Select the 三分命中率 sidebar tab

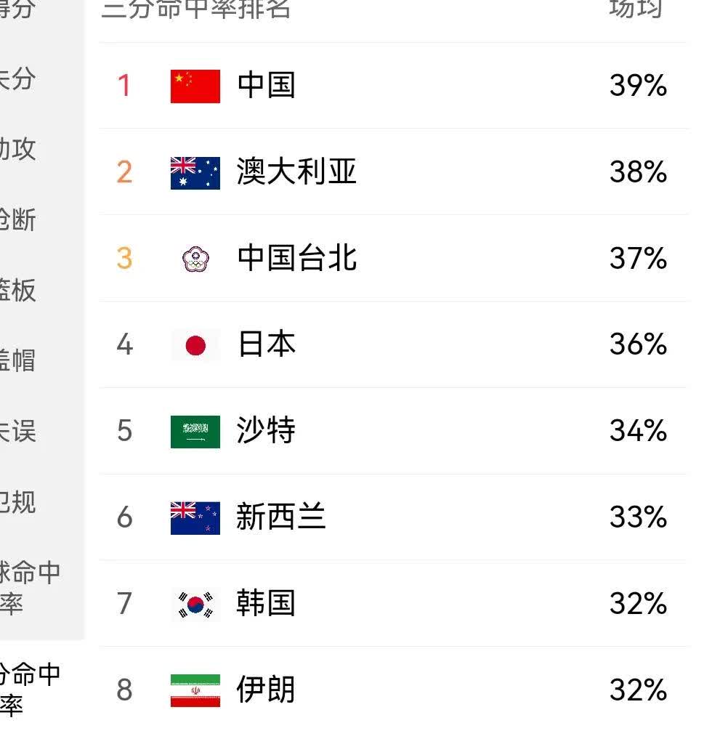[x=29, y=689]
